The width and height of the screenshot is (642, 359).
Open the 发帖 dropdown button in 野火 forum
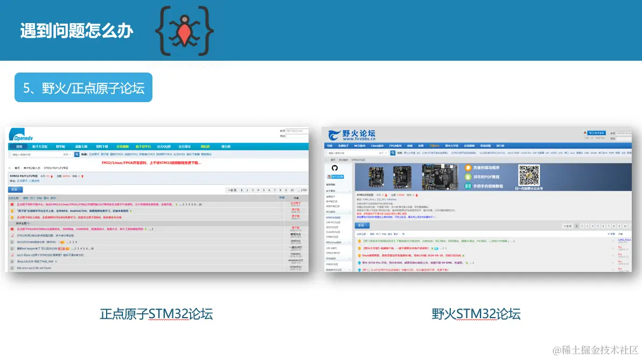[x=361, y=225]
